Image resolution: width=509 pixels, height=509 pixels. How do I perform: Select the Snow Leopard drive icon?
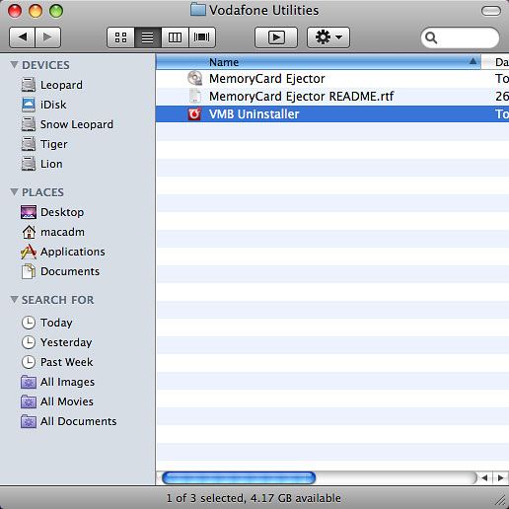tap(29, 124)
